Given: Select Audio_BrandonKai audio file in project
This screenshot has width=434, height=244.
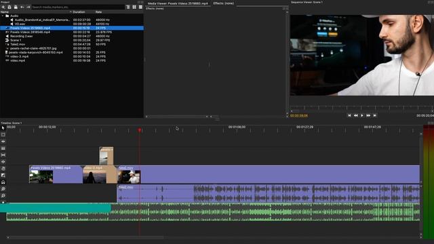Looking at the screenshot, I should (x=42, y=20).
